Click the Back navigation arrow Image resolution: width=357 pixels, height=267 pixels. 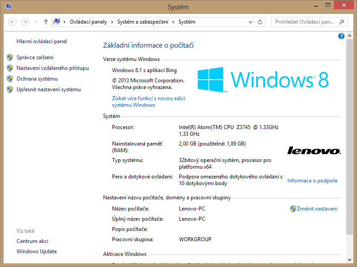(12, 22)
